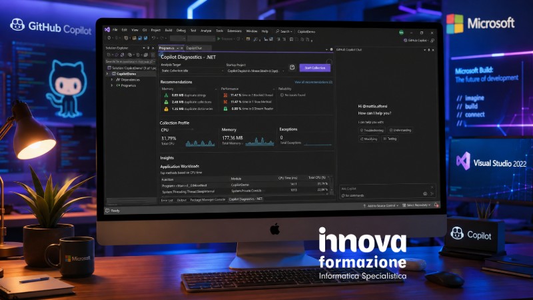The height and width of the screenshot is (300, 533).
Task: Click the Modifying suggestion button
Action: tap(368, 139)
